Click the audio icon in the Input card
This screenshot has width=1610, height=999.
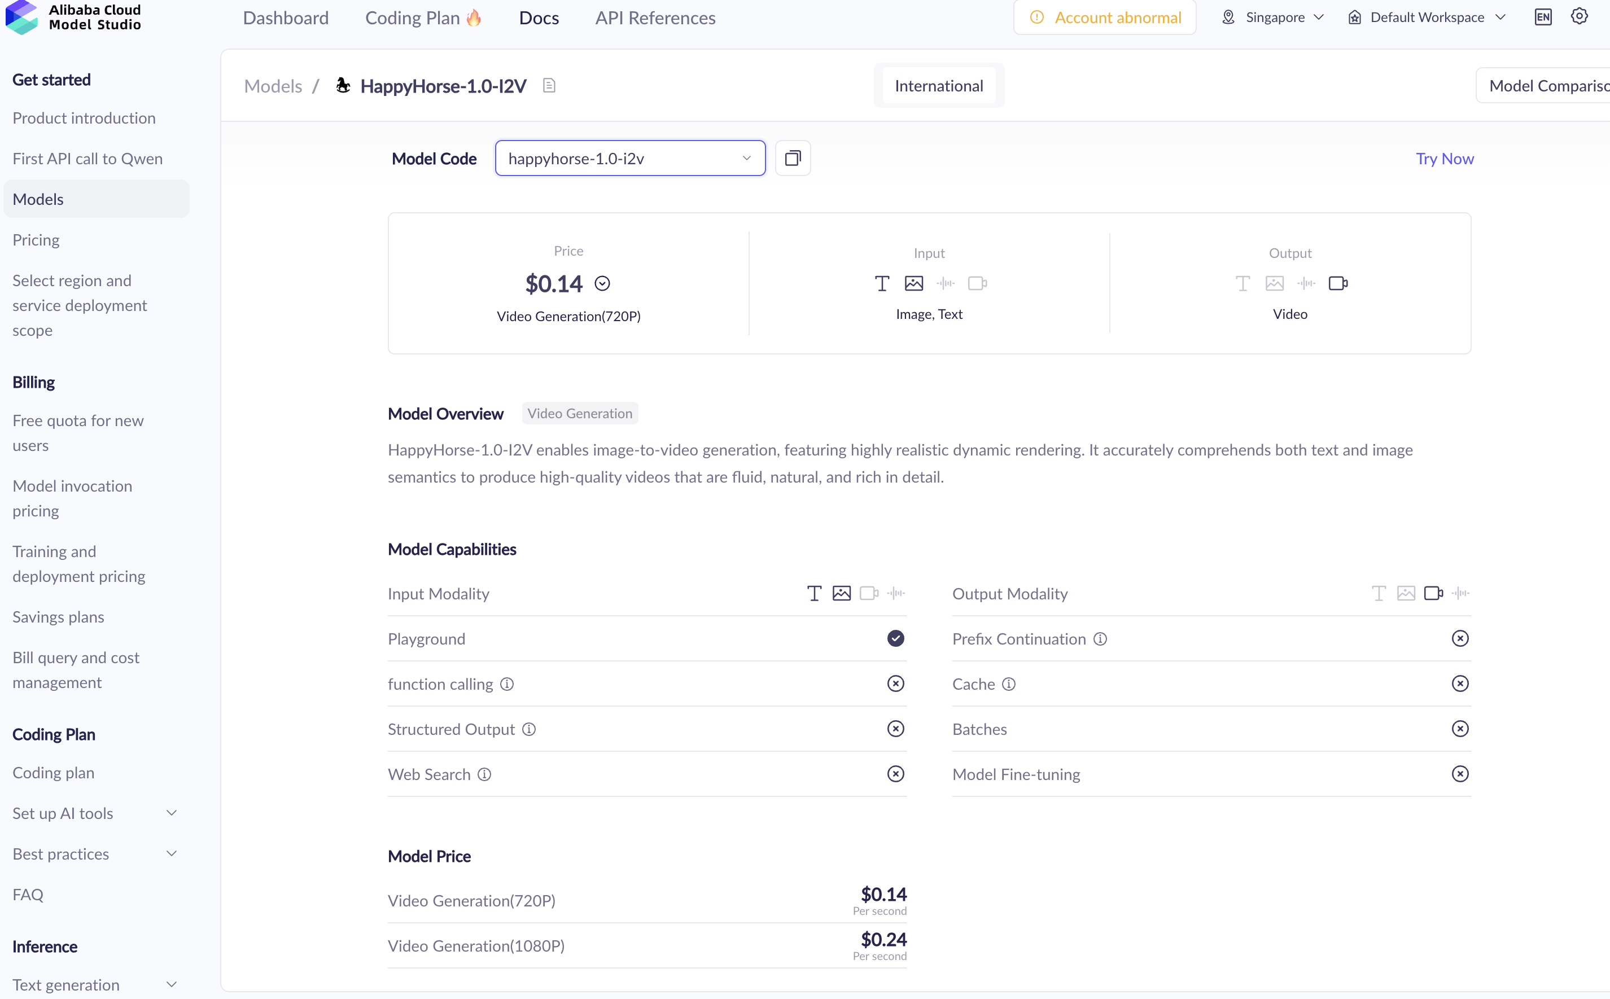(x=946, y=283)
